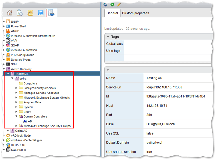The image size is (216, 160).
Task: Click the vRealize Automation Infrastructure icon
Action: click(8, 35)
